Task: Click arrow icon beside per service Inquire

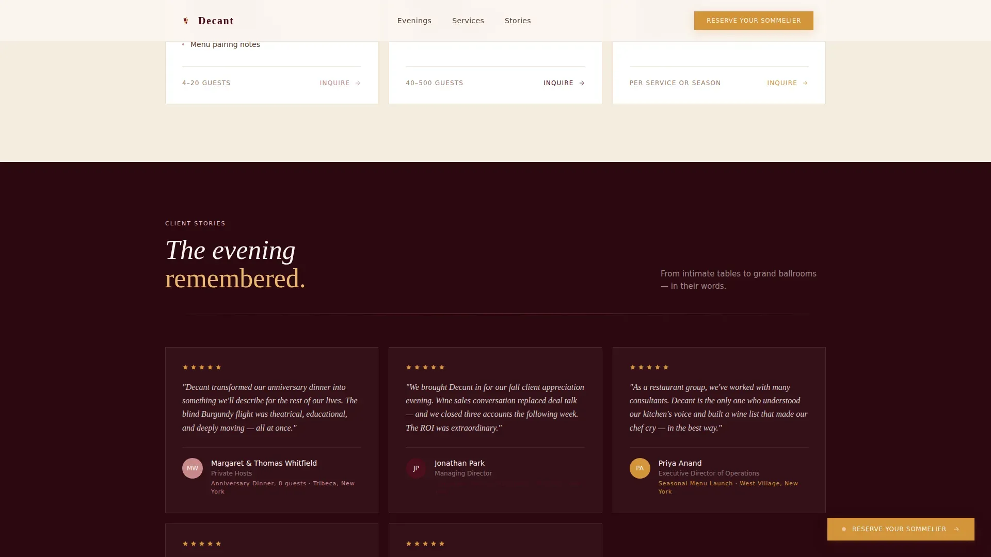Action: tap(805, 83)
